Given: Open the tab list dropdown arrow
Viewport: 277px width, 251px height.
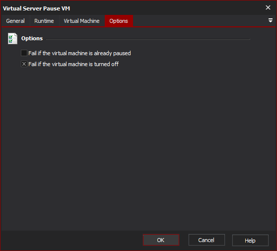Looking at the screenshot, I should click(270, 20).
